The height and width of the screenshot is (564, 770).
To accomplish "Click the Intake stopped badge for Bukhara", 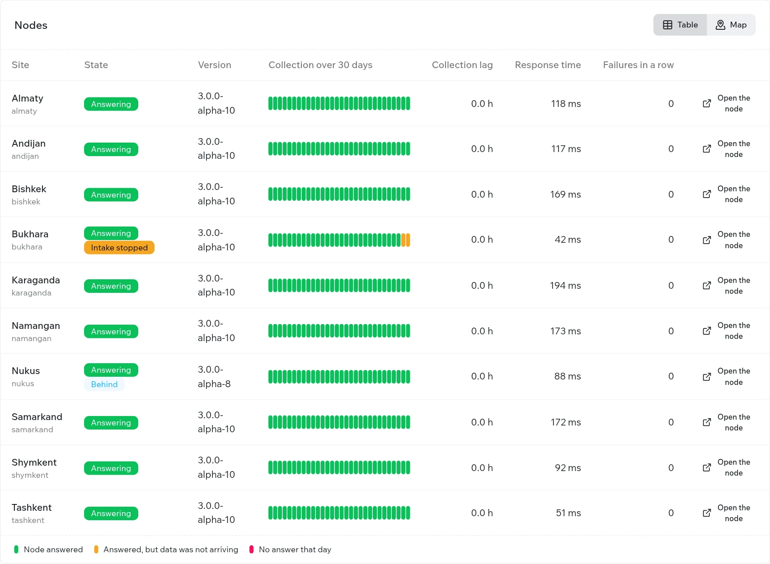I will pos(119,248).
